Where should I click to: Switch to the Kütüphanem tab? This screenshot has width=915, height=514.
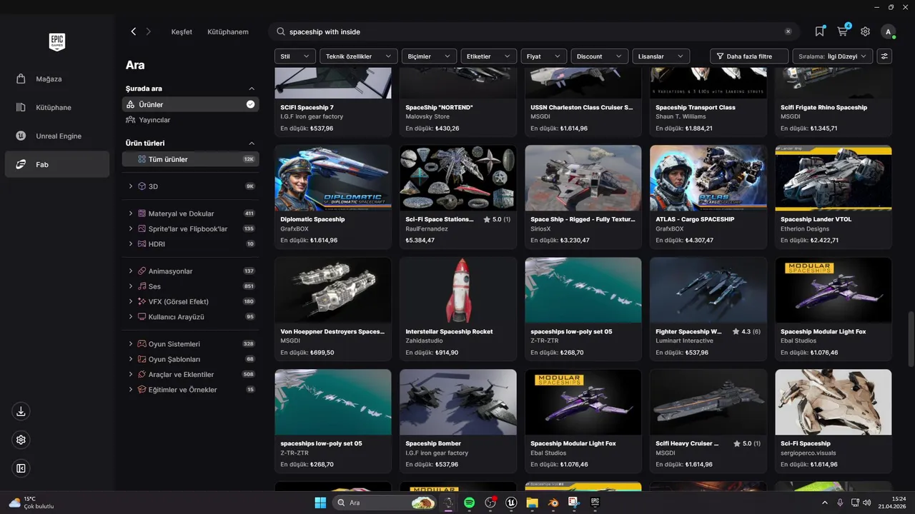click(x=228, y=31)
